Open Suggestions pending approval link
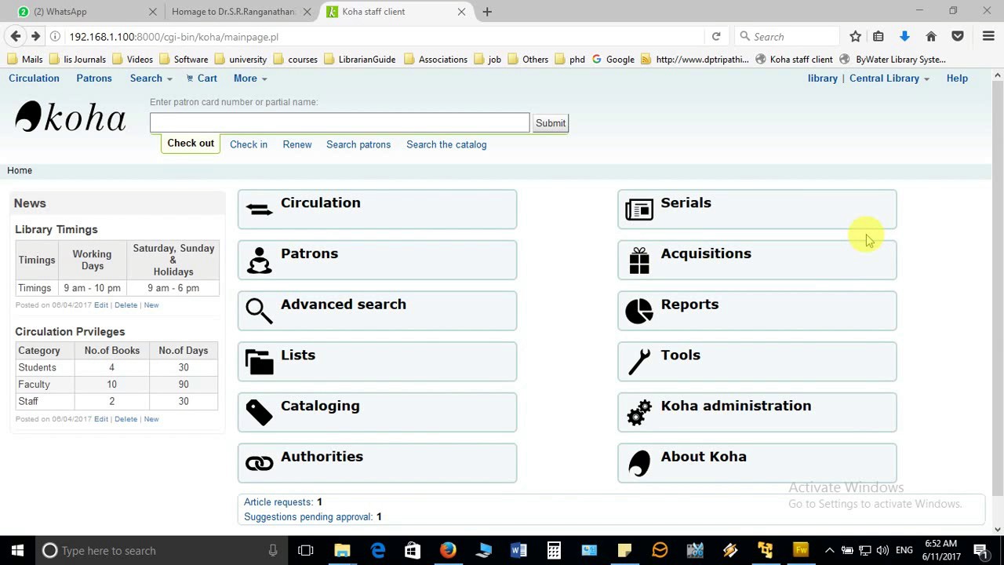This screenshot has height=565, width=1004. (308, 517)
